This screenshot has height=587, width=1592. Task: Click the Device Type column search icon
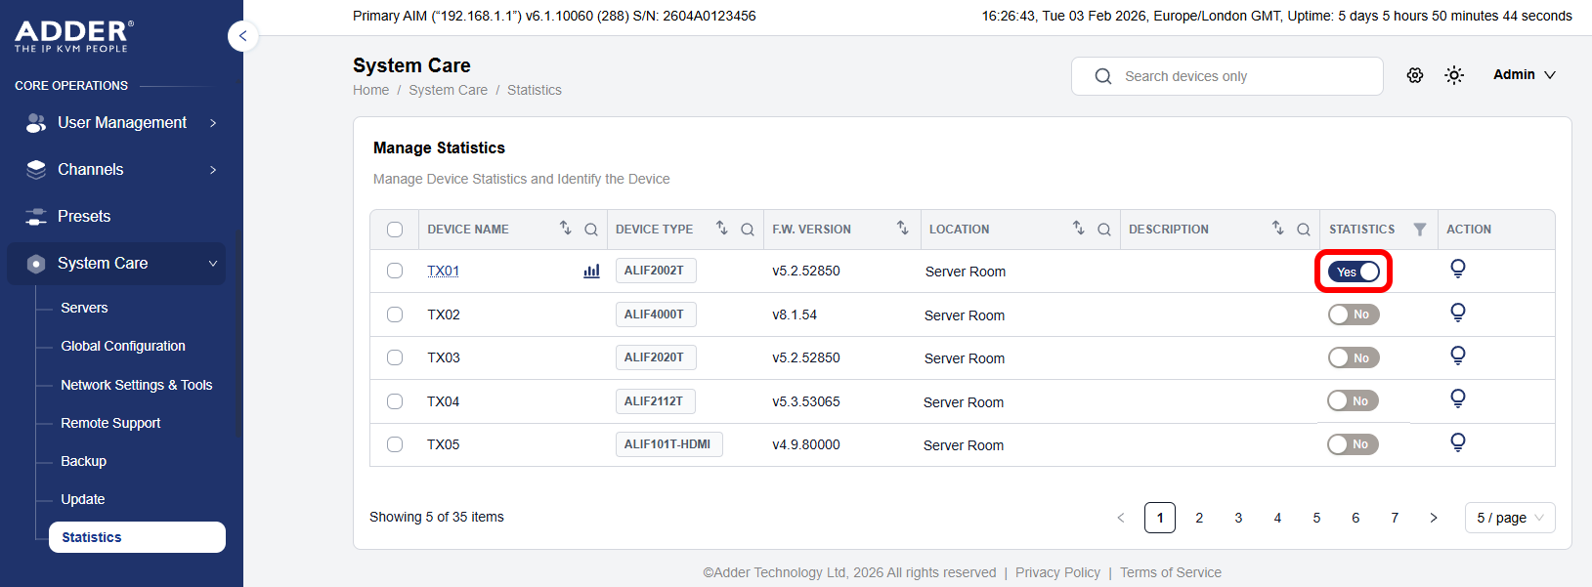(x=747, y=230)
